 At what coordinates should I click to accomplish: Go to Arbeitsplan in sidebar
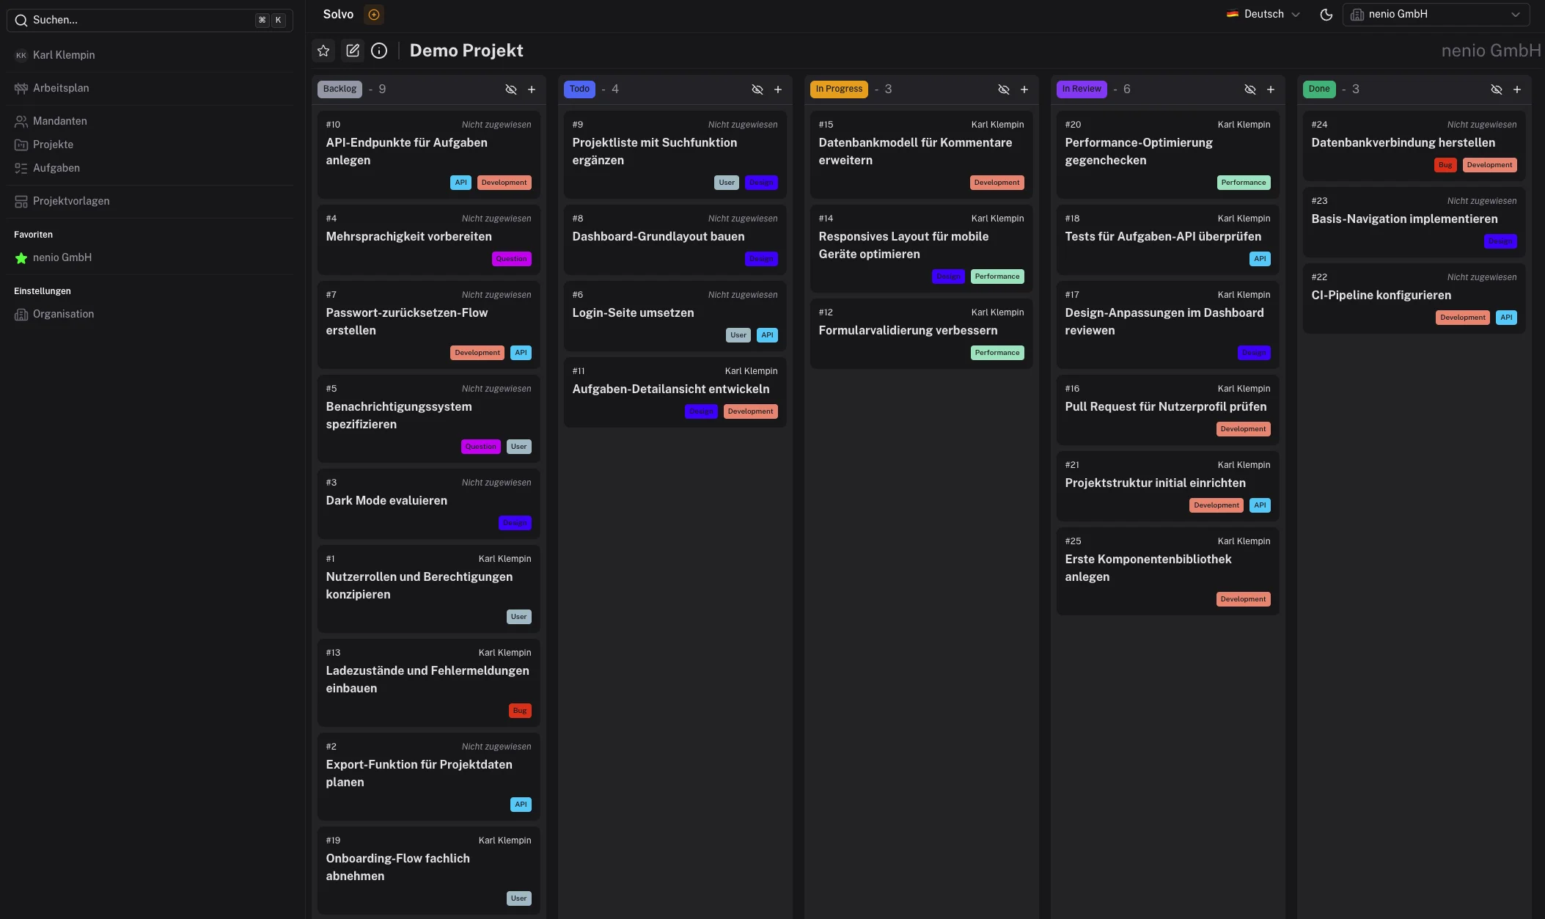tap(150, 88)
